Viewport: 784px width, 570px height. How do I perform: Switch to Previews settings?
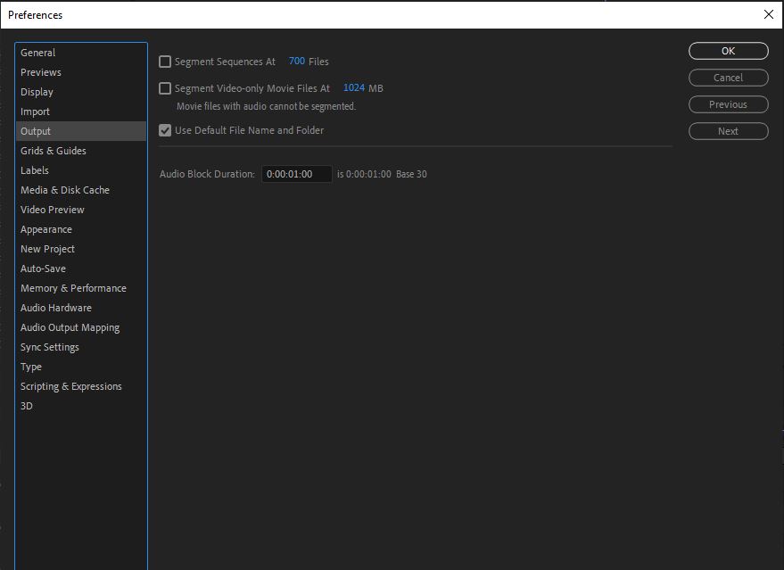pyautogui.click(x=41, y=72)
